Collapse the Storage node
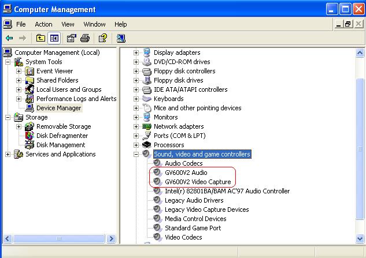366x258 pixels. (x=8, y=118)
